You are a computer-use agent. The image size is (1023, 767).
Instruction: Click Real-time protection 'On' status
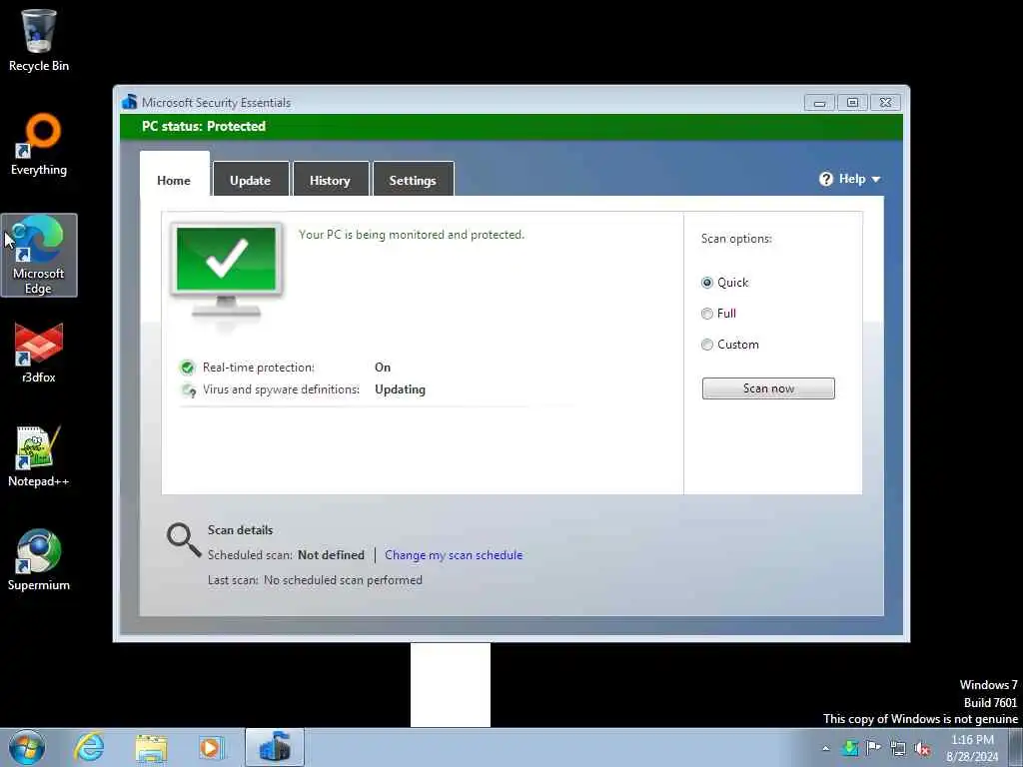383,368
